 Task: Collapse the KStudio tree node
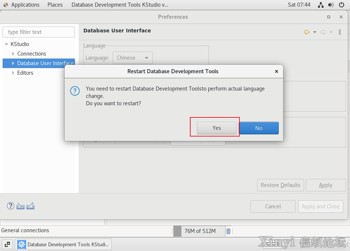[7, 44]
